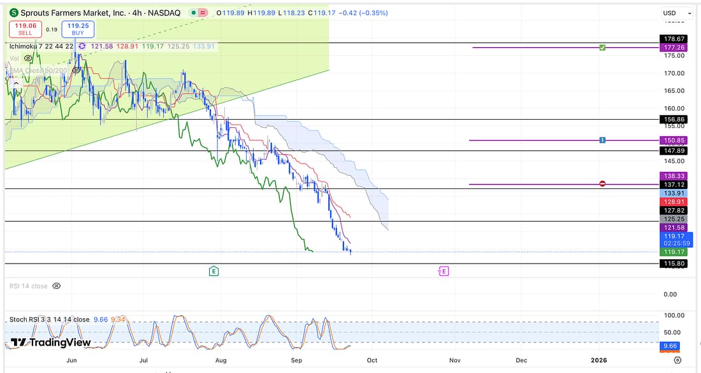Click the purple upcoming earnings E marker
The width and height of the screenshot is (701, 373).
(x=444, y=271)
